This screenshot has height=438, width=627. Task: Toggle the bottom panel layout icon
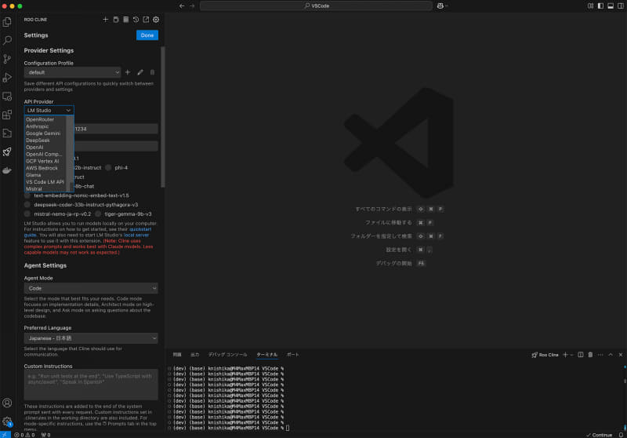[611, 5]
